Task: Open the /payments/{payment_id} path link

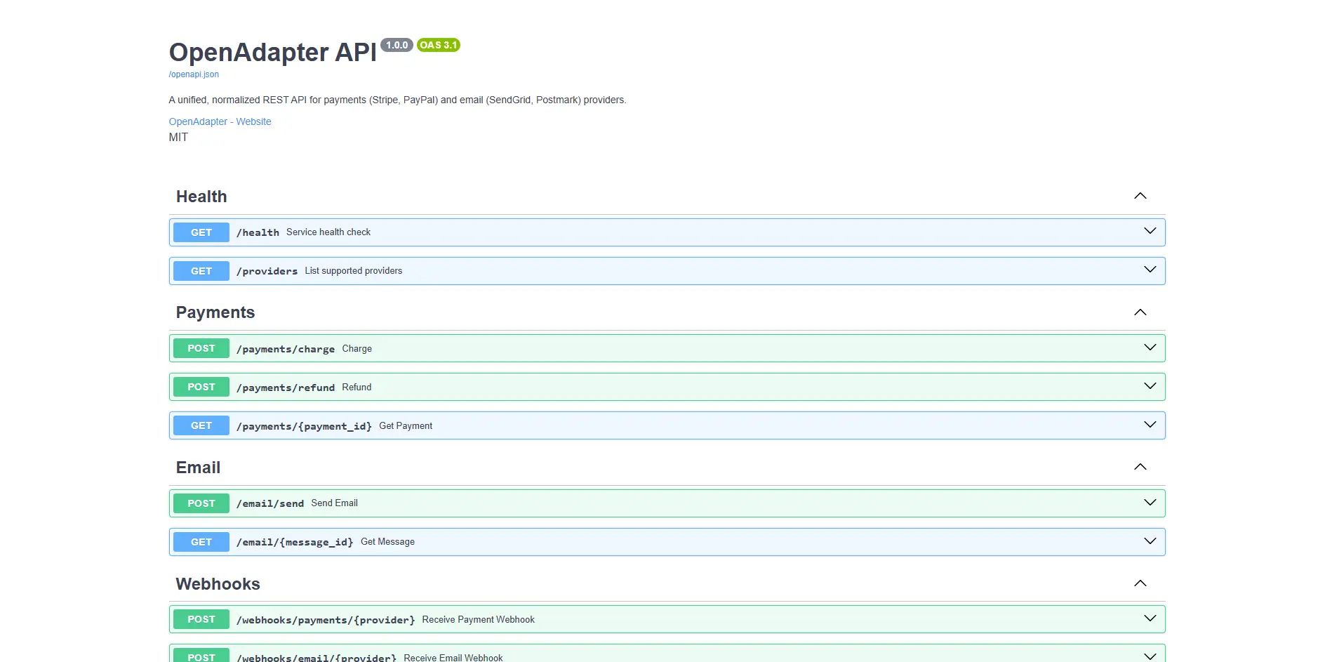Action: click(x=304, y=426)
